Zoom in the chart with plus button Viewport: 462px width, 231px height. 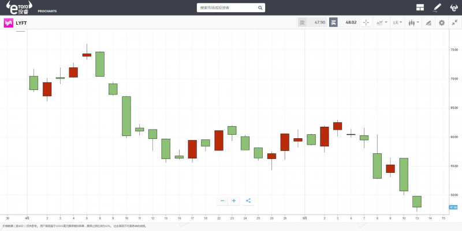pos(234,200)
